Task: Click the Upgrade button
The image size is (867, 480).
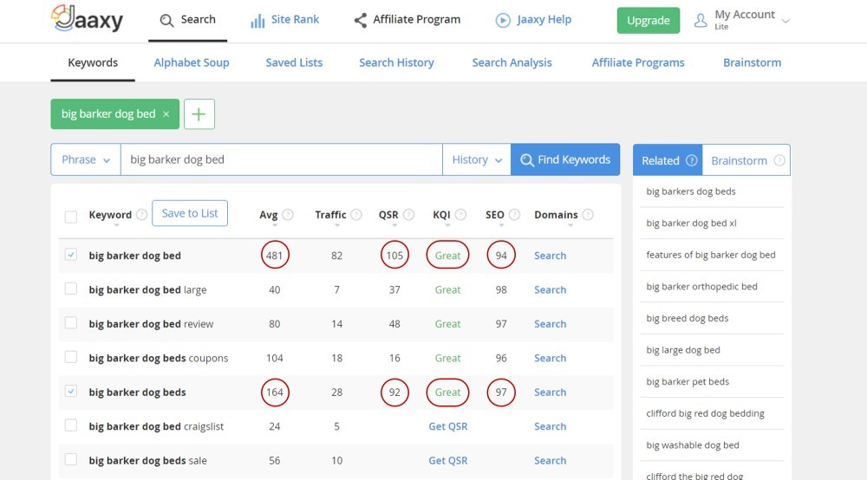Action: pyautogui.click(x=648, y=21)
